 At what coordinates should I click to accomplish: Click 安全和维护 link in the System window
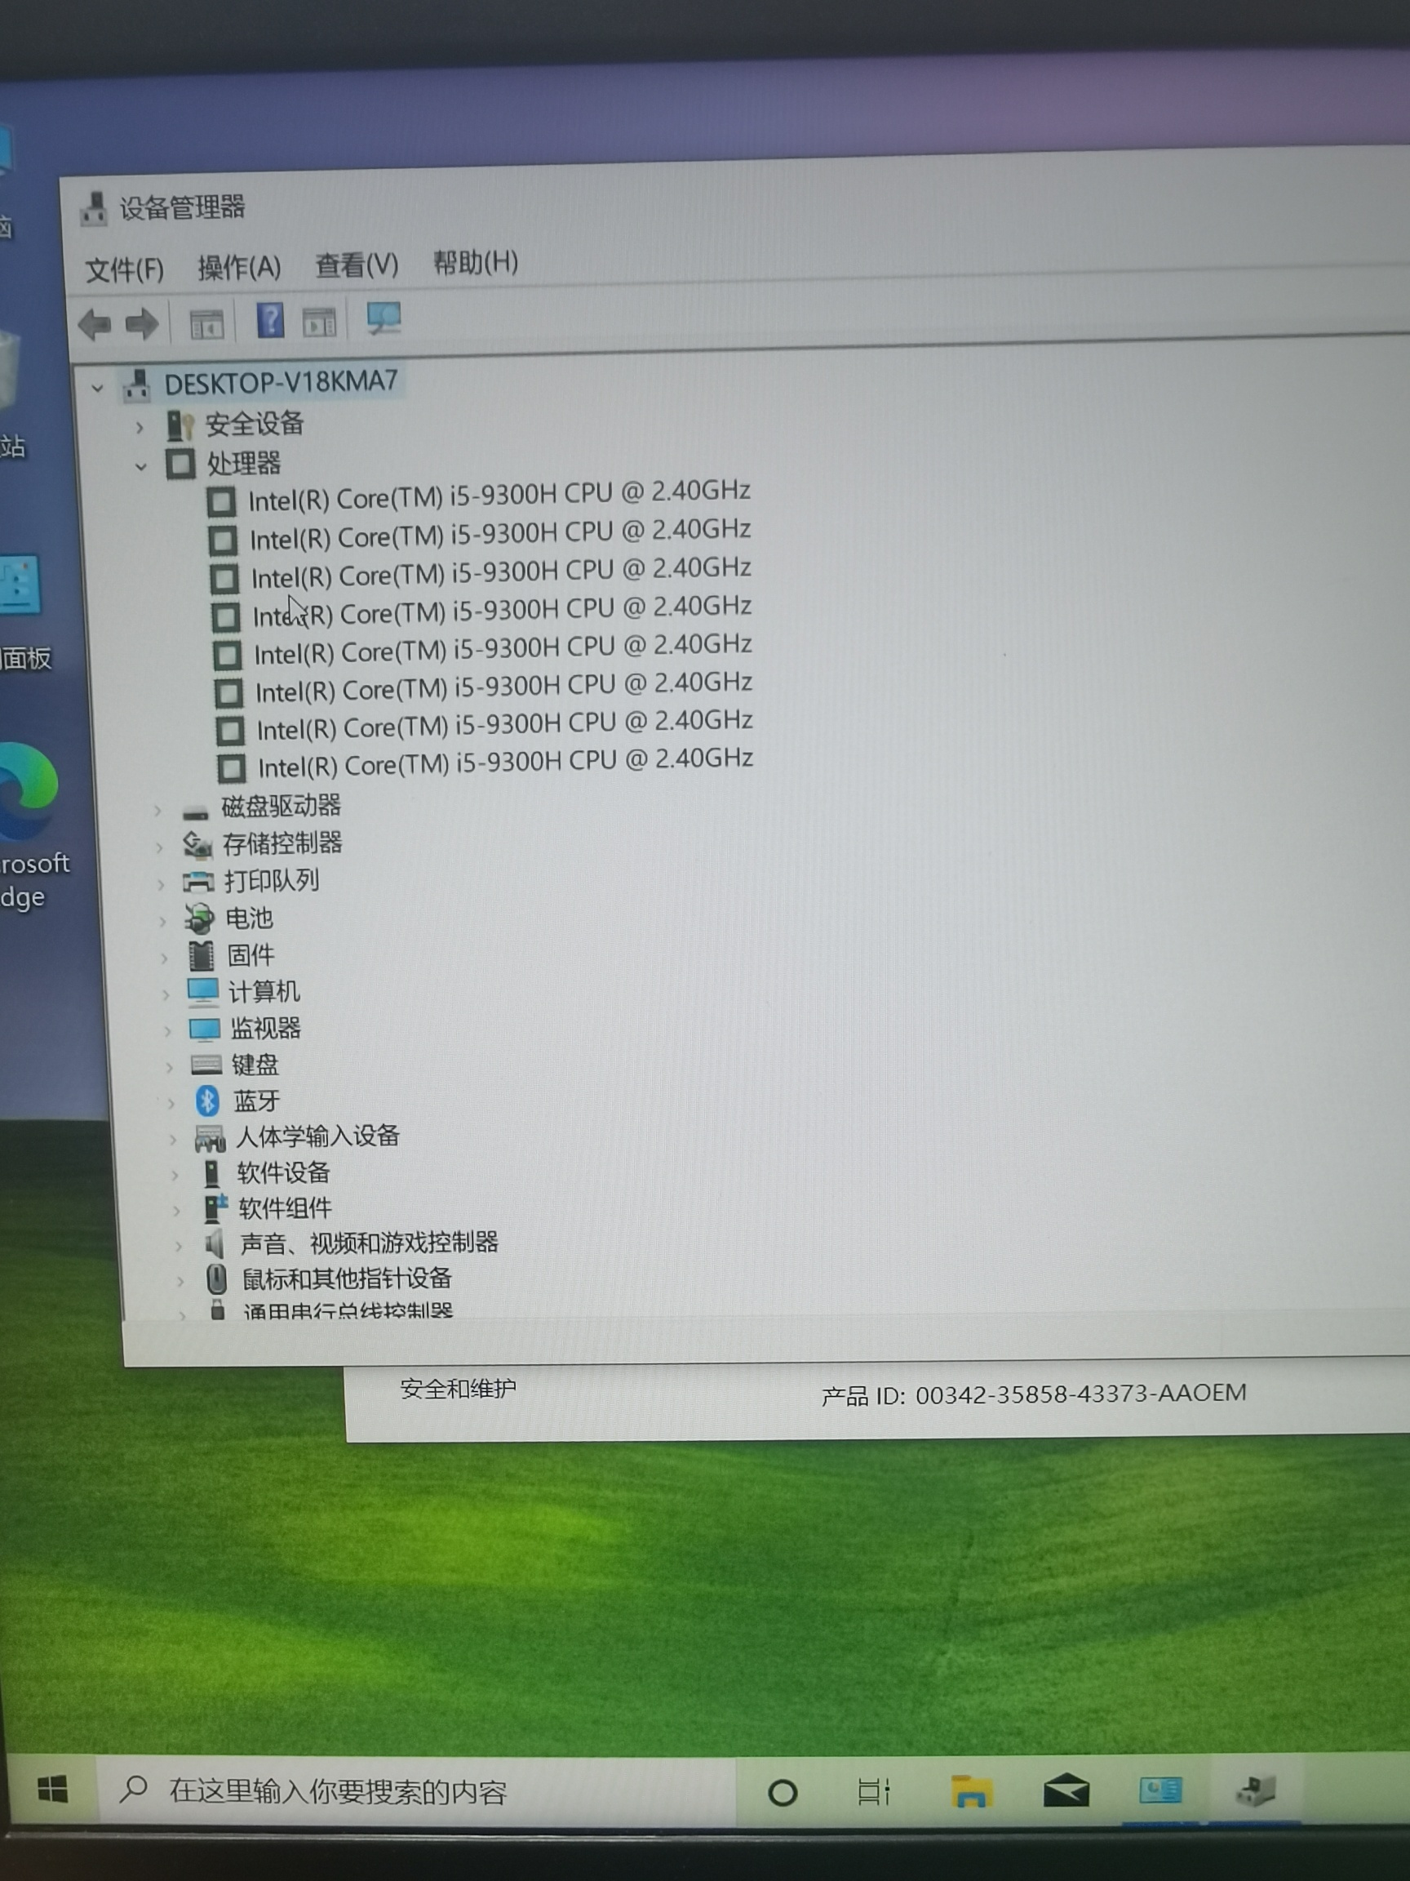458,1390
